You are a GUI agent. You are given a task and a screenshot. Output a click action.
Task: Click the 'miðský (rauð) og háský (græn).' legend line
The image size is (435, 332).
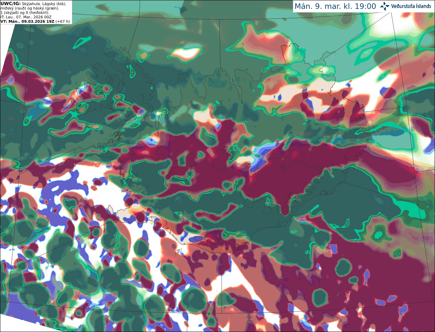(x=30, y=8)
